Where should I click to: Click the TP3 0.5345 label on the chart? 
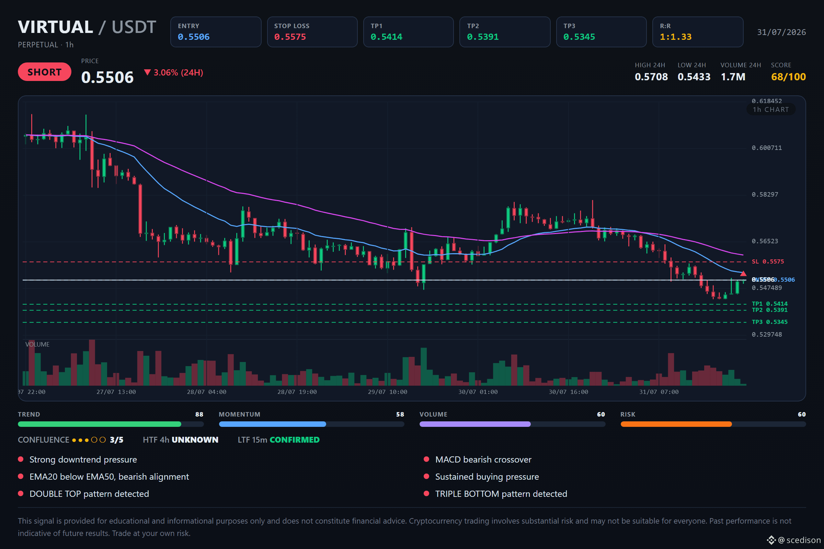click(770, 322)
